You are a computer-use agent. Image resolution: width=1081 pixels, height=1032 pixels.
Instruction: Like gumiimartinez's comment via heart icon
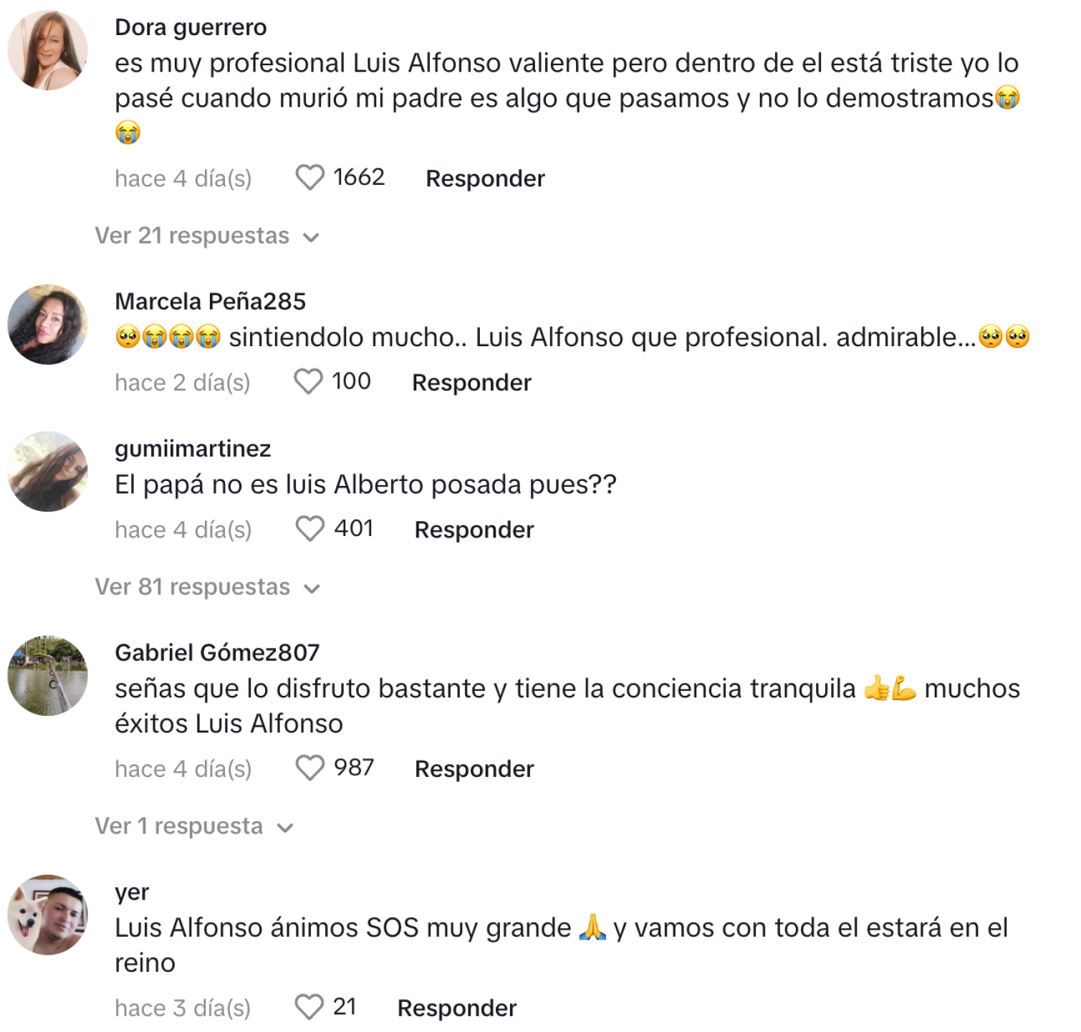pos(309,529)
